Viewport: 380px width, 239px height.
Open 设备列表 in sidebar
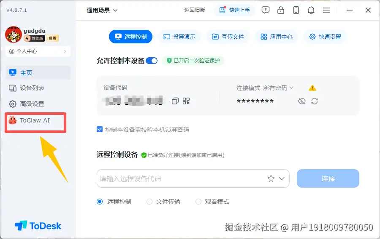[38, 88]
